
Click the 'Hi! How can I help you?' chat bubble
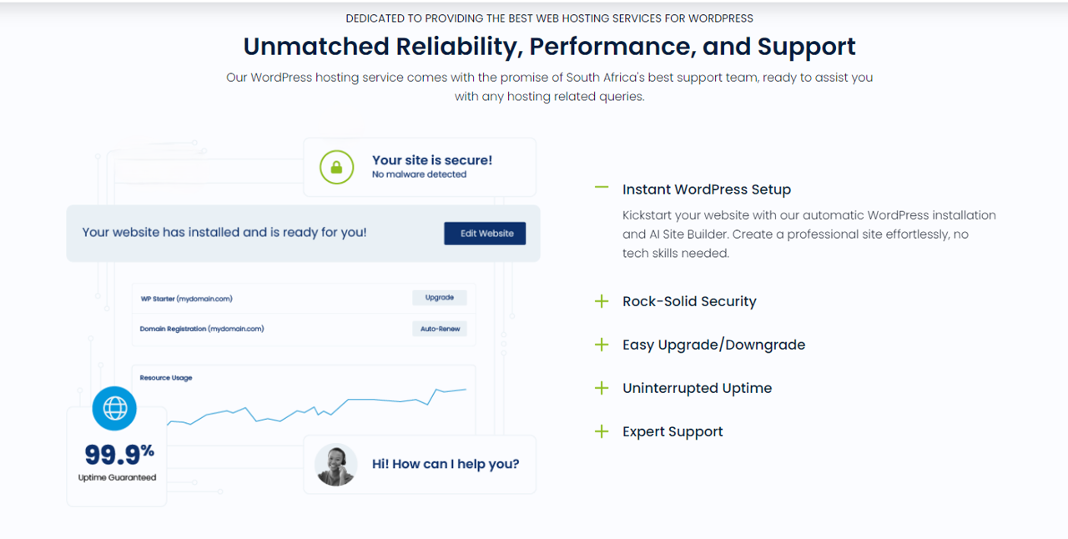(x=445, y=464)
